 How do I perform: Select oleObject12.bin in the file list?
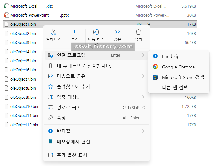click(24, 125)
